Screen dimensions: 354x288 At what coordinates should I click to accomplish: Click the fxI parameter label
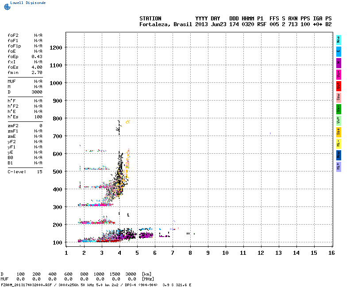pos(12,62)
